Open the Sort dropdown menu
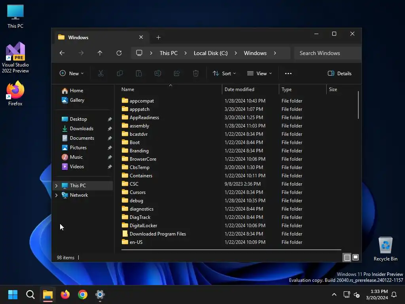 click(x=224, y=73)
